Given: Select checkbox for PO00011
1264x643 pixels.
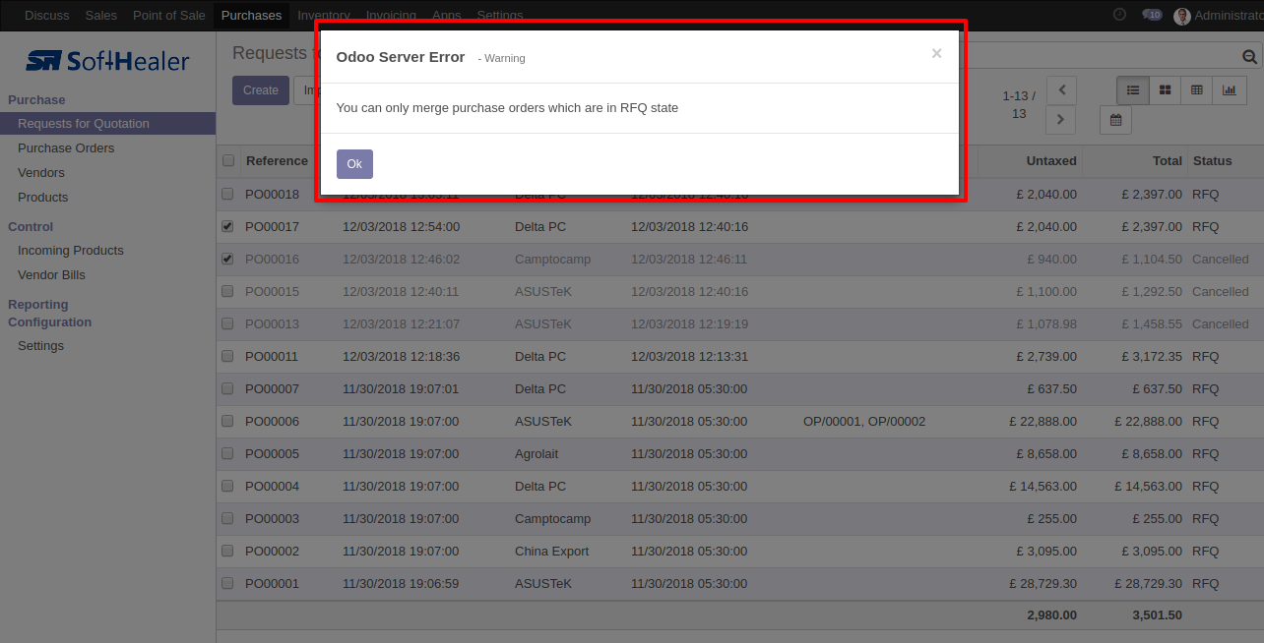Looking at the screenshot, I should (227, 356).
